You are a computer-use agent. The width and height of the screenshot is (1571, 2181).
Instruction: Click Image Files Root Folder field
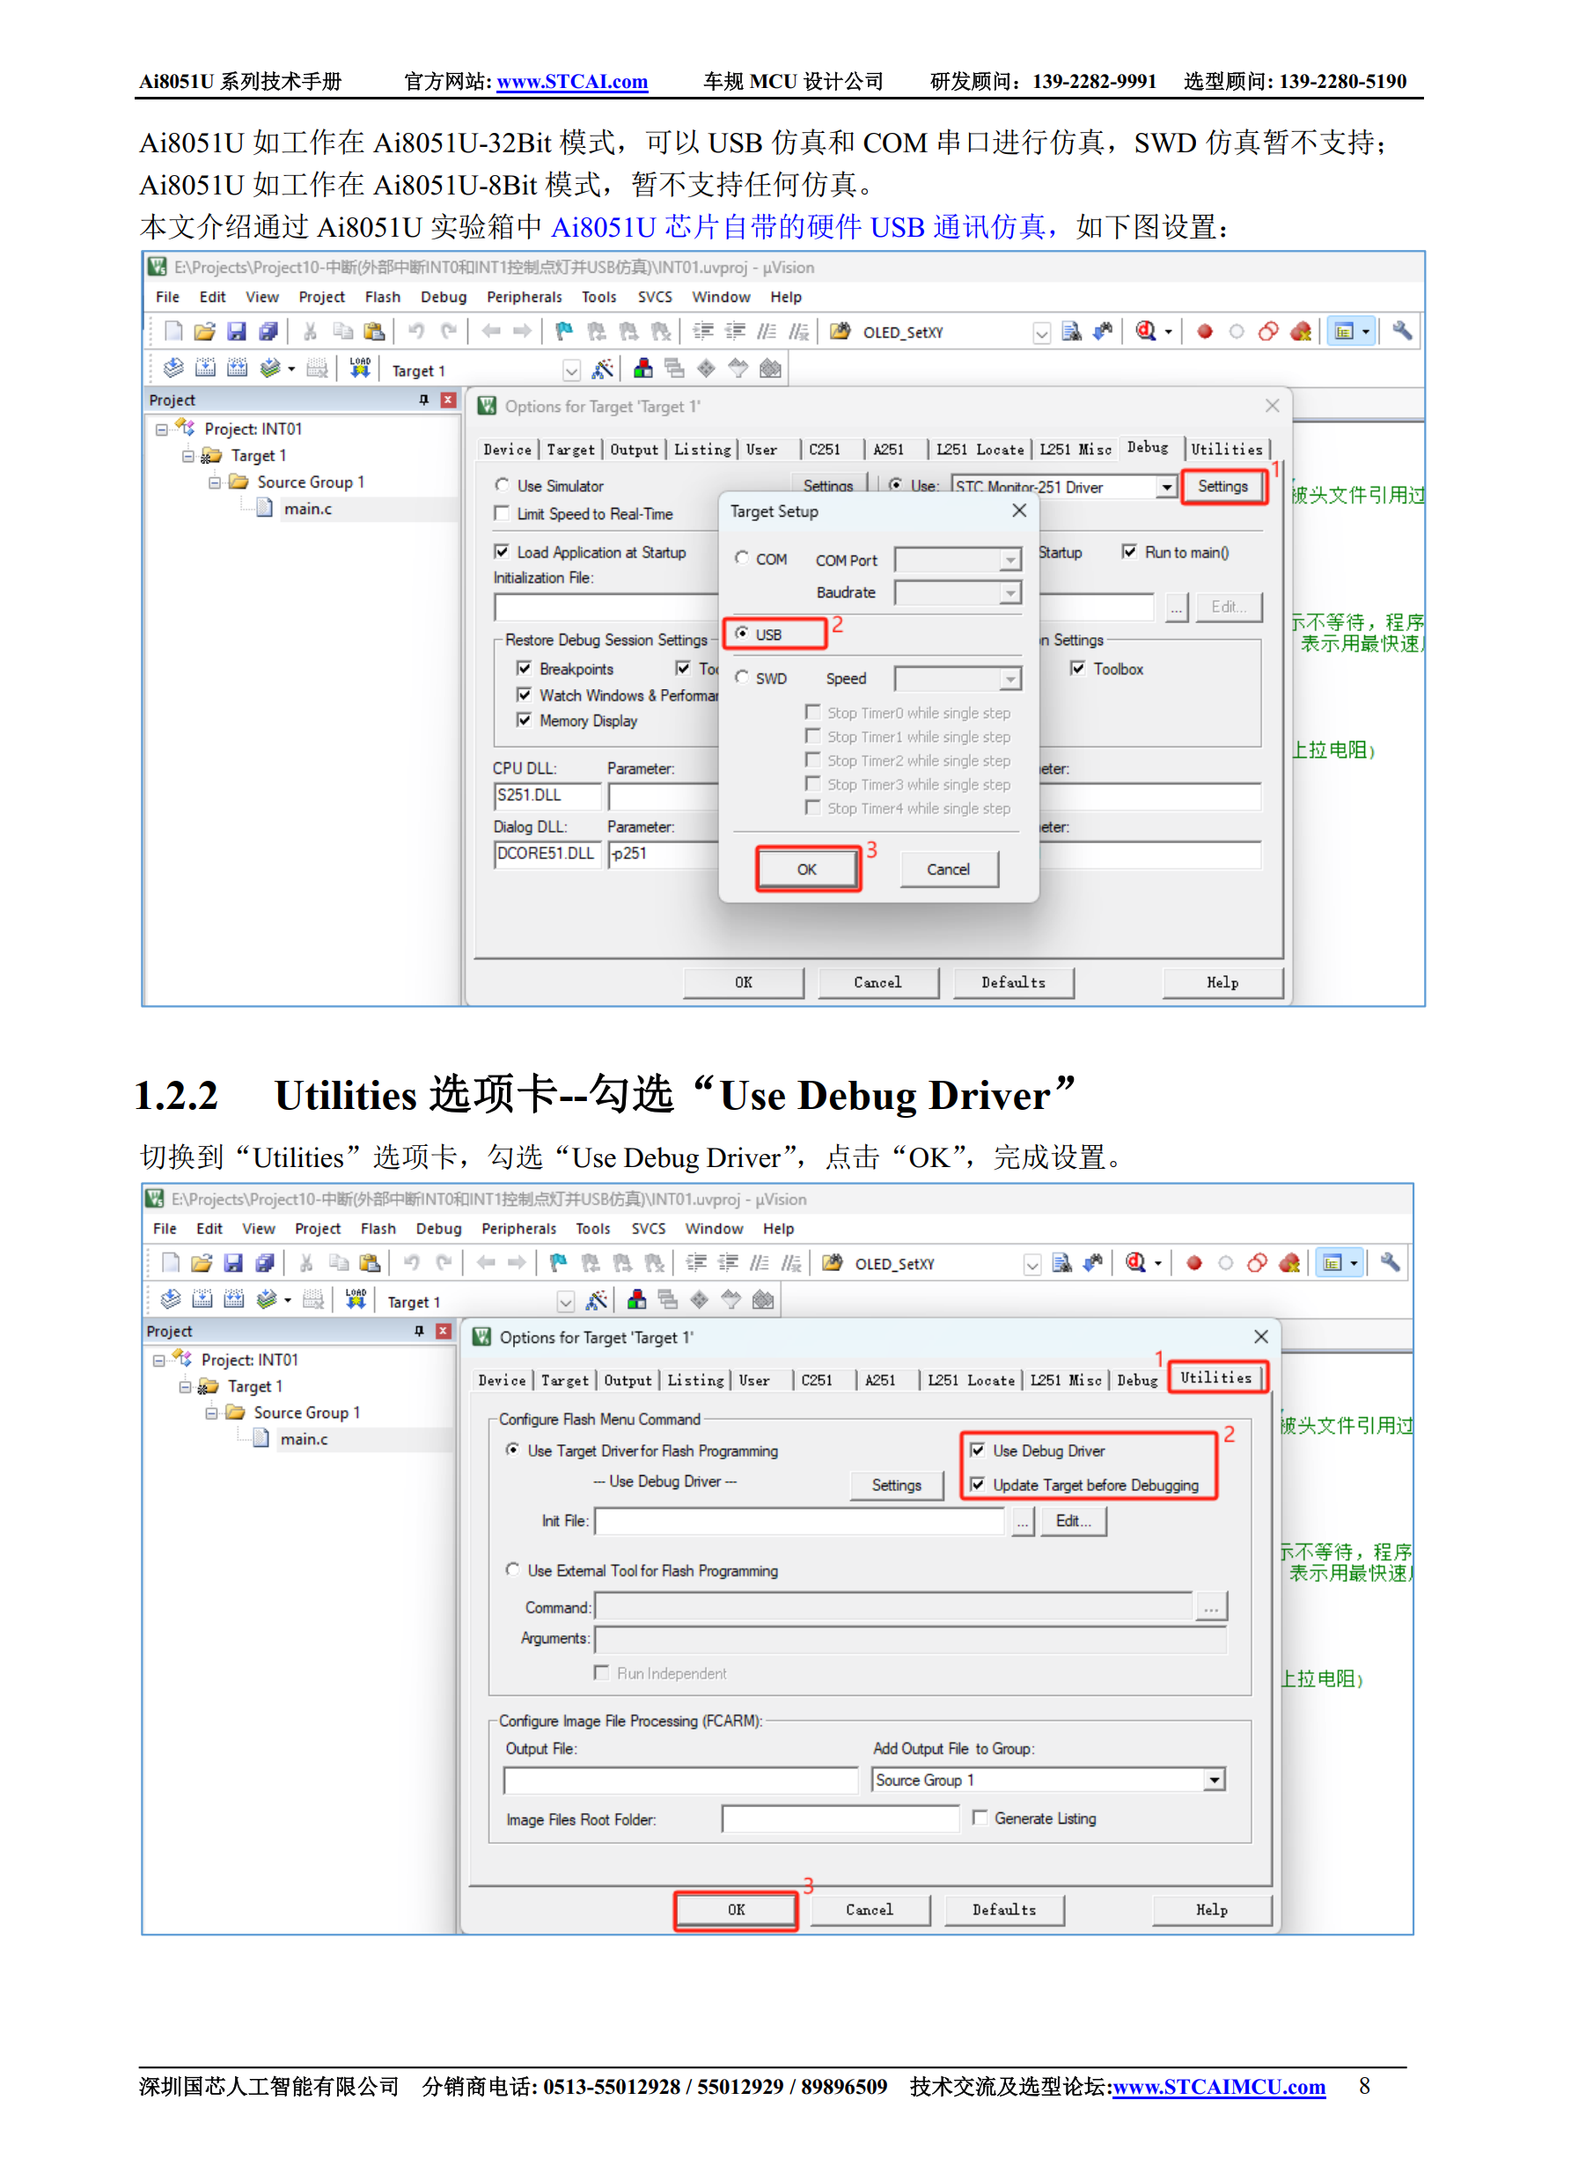(841, 1818)
